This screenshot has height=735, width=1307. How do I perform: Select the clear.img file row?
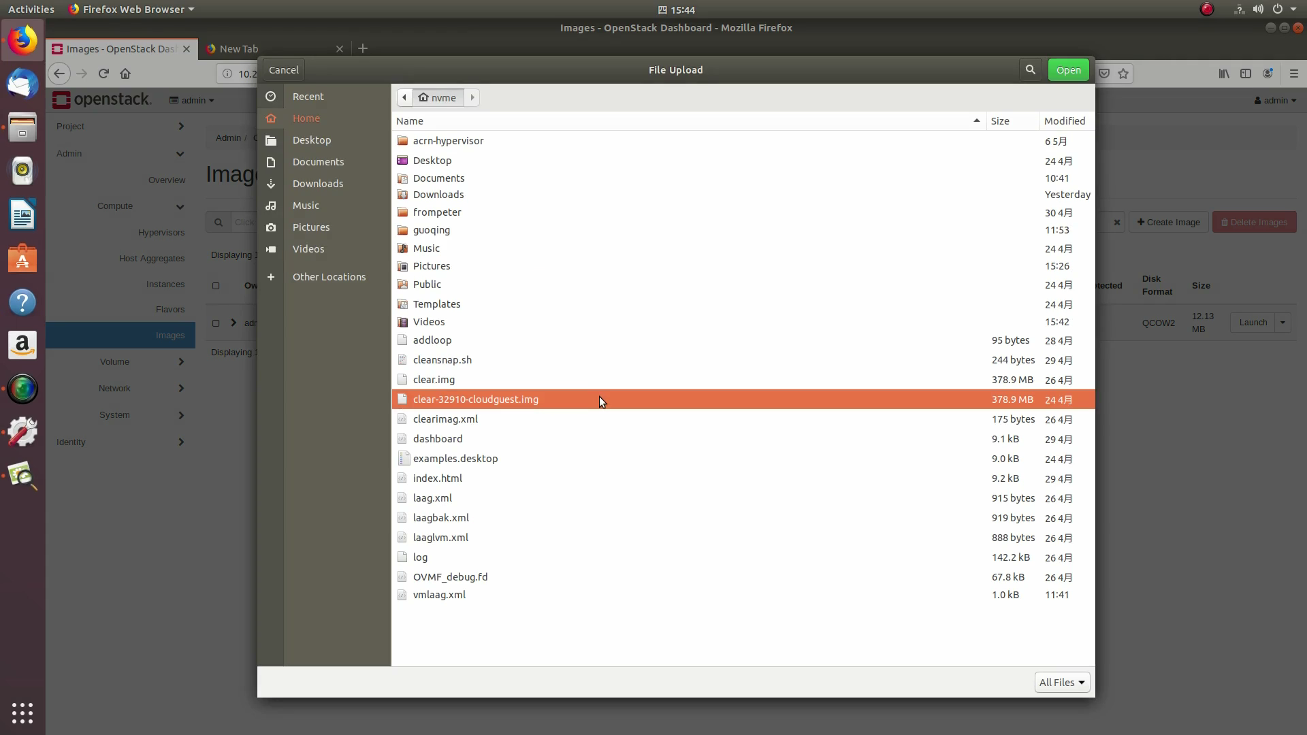434,380
